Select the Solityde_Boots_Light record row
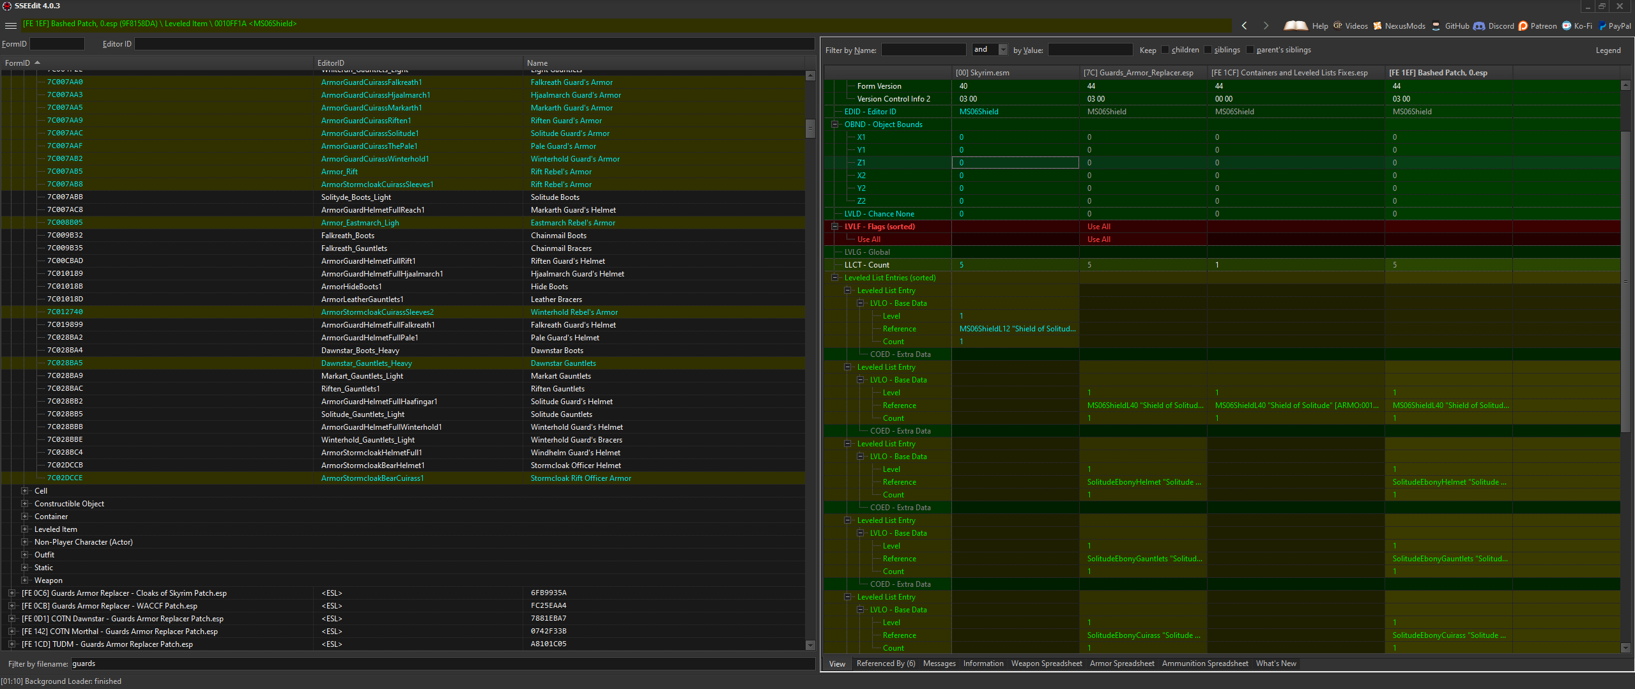This screenshot has width=1635, height=689. tap(403, 197)
